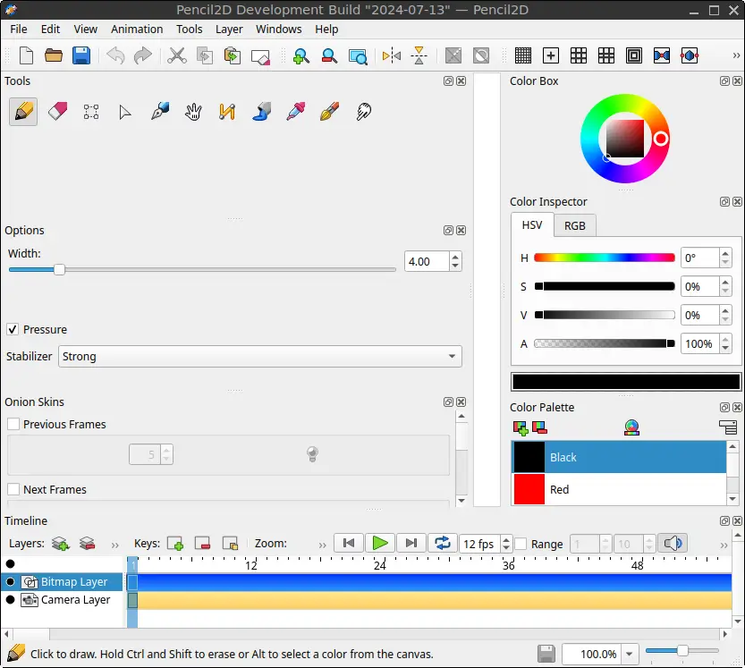745x668 pixels.
Task: Enable Previous Frames onion skin
Action: (13, 424)
